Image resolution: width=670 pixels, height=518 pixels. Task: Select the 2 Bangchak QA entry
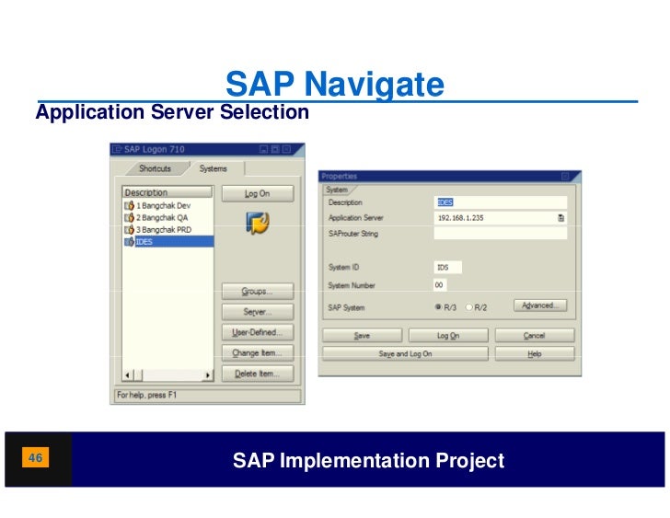167,217
